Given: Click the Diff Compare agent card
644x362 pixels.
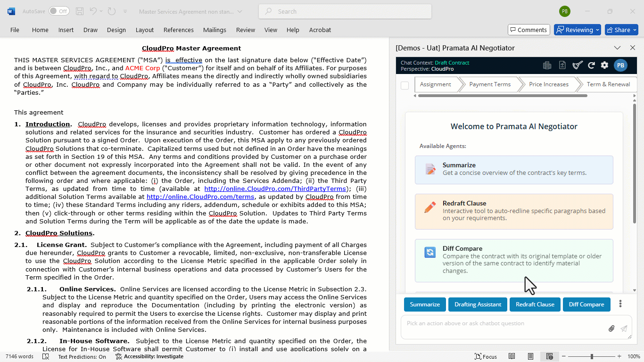Looking at the screenshot, I should pyautogui.click(x=514, y=261).
